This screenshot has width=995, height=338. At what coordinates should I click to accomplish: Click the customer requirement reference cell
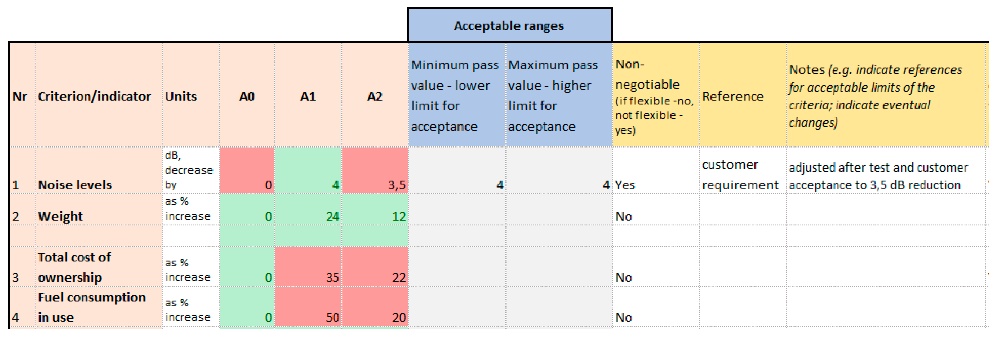coord(742,171)
